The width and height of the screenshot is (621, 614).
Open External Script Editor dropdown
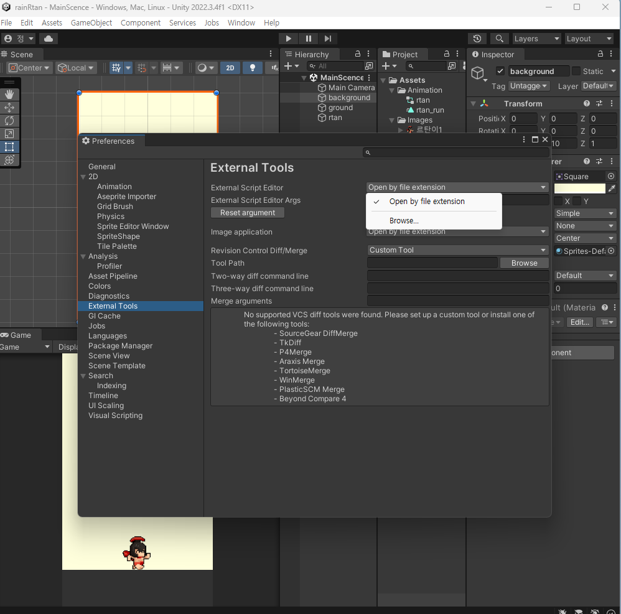point(457,187)
